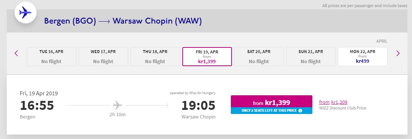
Task: Select the TUE 16, APR date tab
Action: point(51,56)
